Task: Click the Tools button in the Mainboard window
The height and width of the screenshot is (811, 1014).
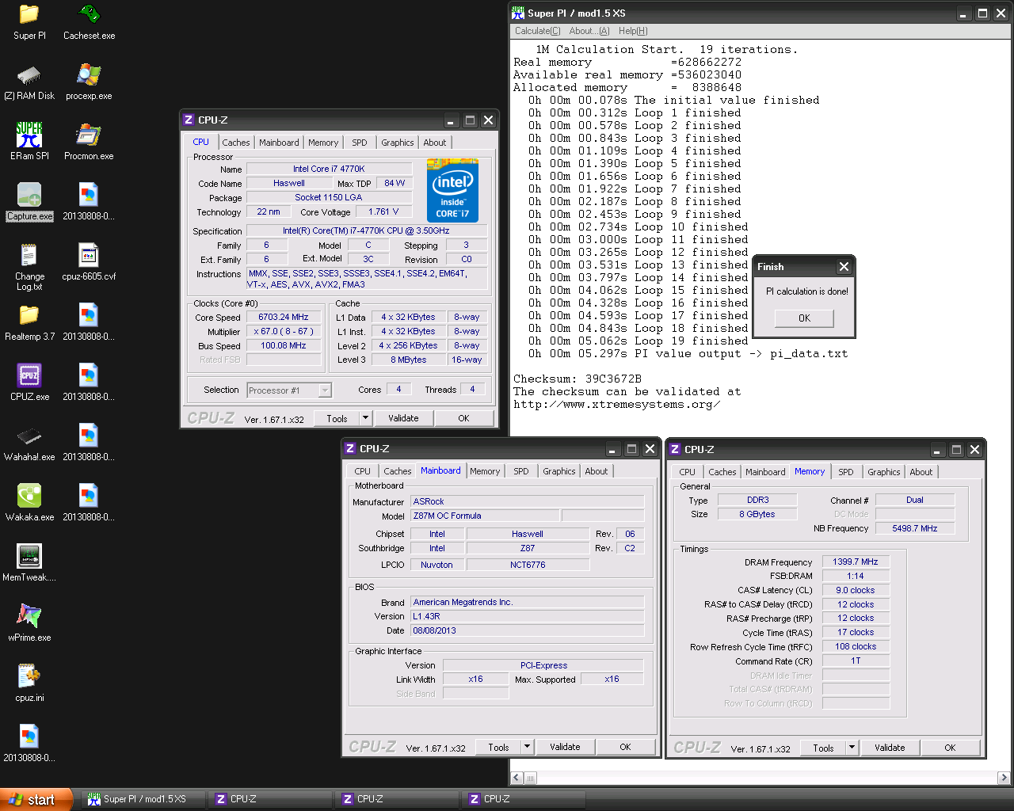Action: [498, 747]
